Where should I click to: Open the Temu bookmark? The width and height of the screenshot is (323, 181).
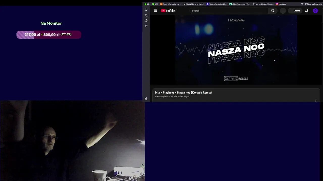pyautogui.click(x=171, y=4)
